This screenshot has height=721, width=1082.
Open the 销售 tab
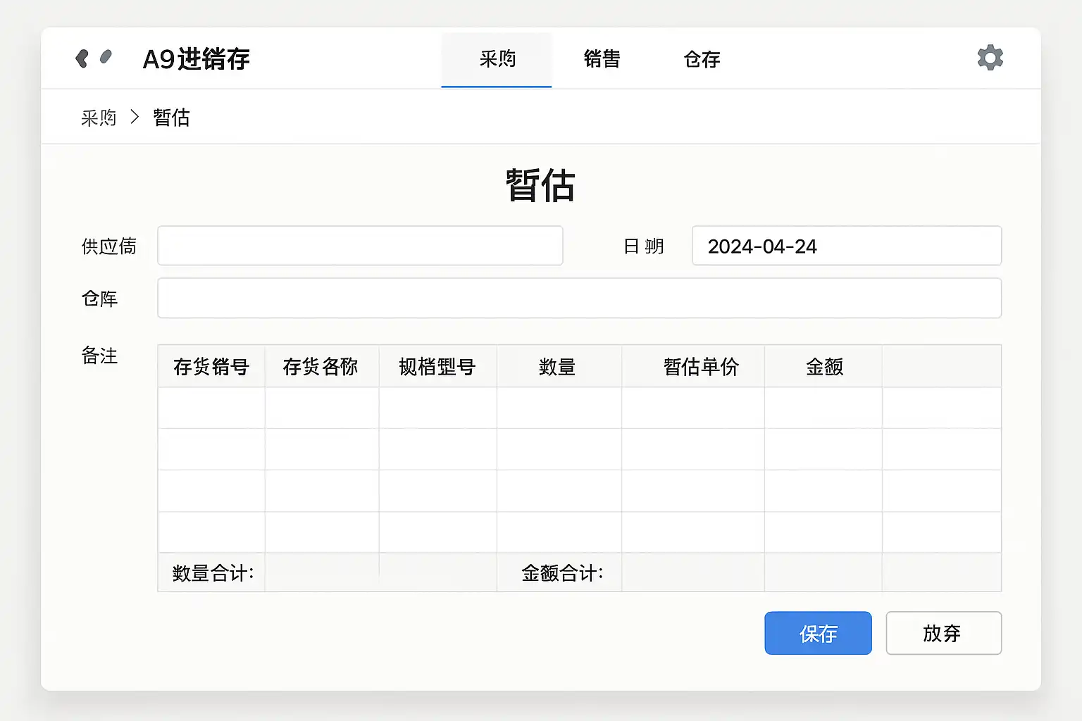602,60
